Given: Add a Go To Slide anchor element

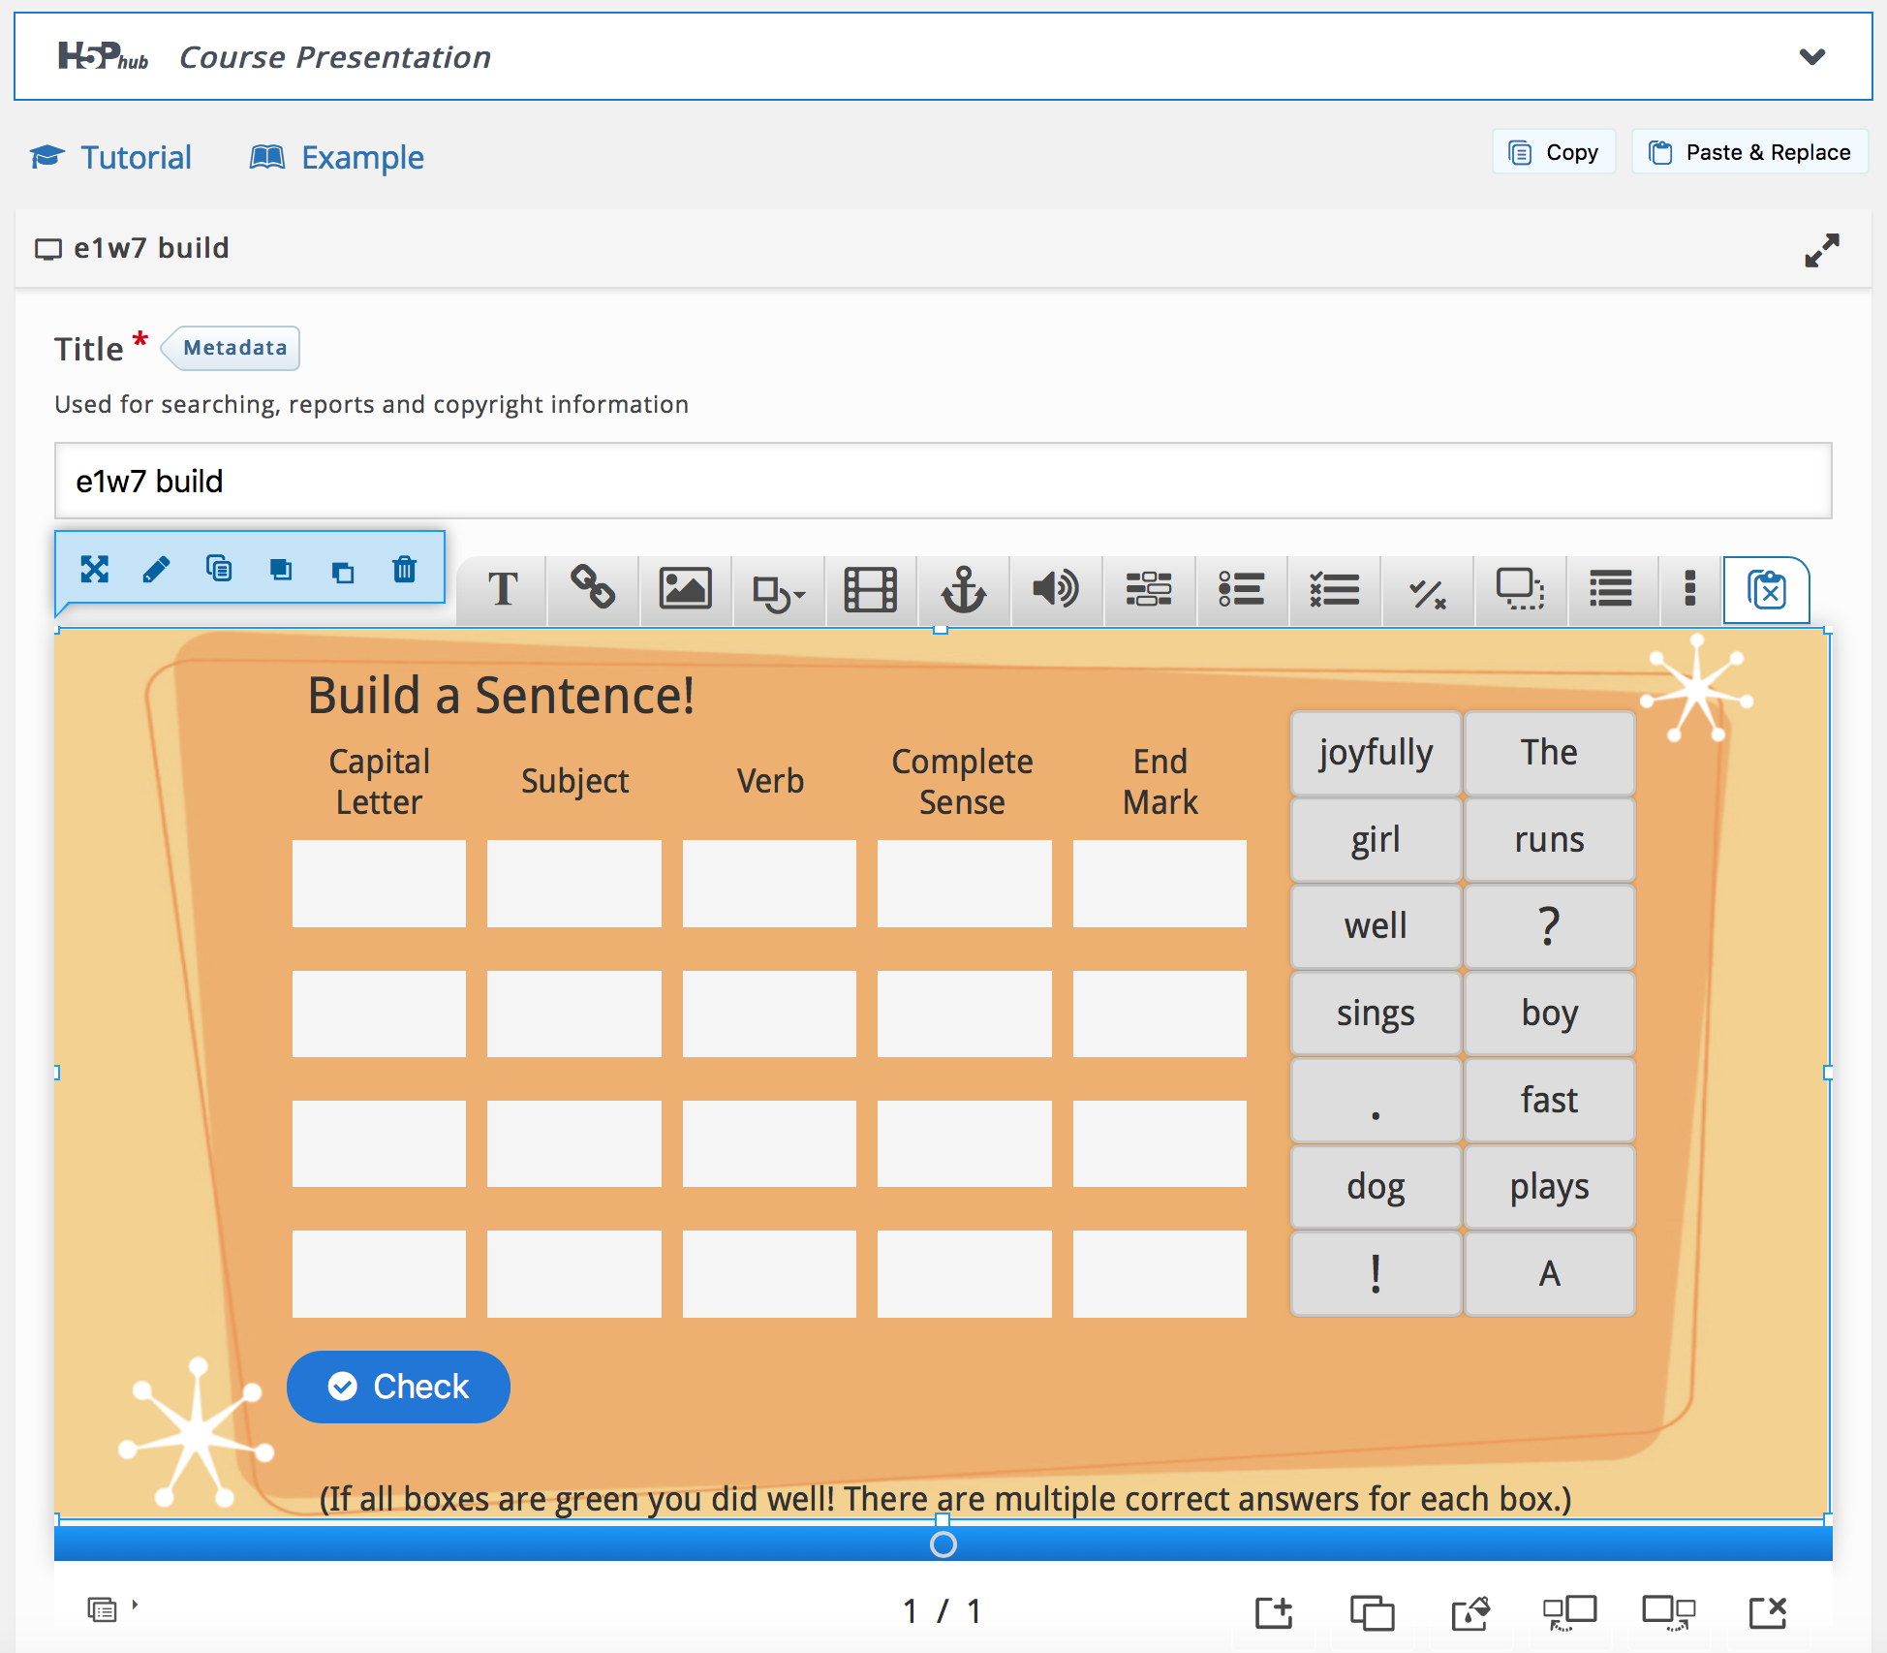Looking at the screenshot, I should 964,589.
